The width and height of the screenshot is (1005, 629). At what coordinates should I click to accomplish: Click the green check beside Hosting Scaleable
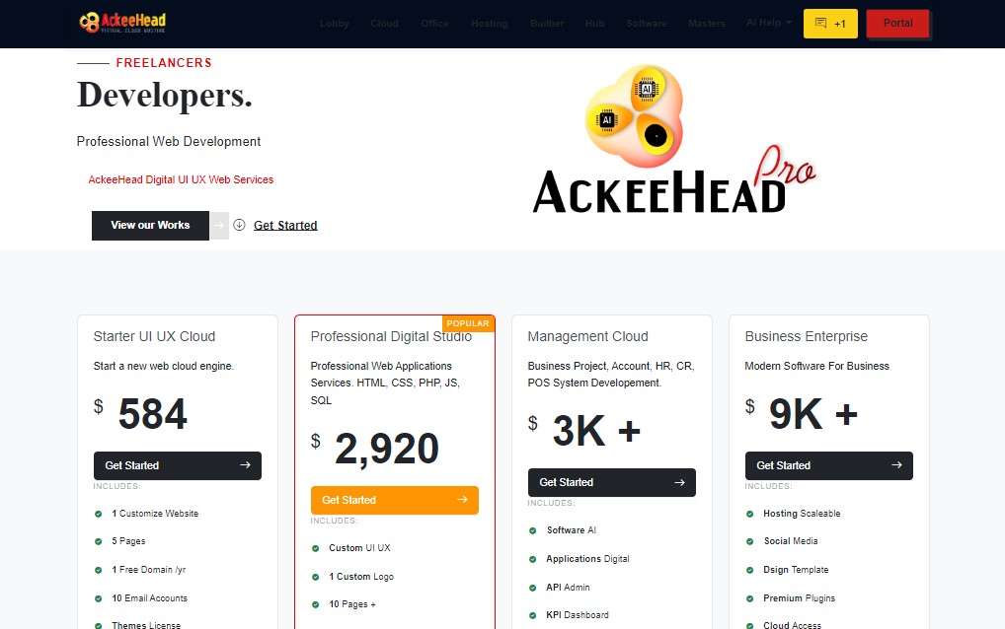tap(750, 514)
